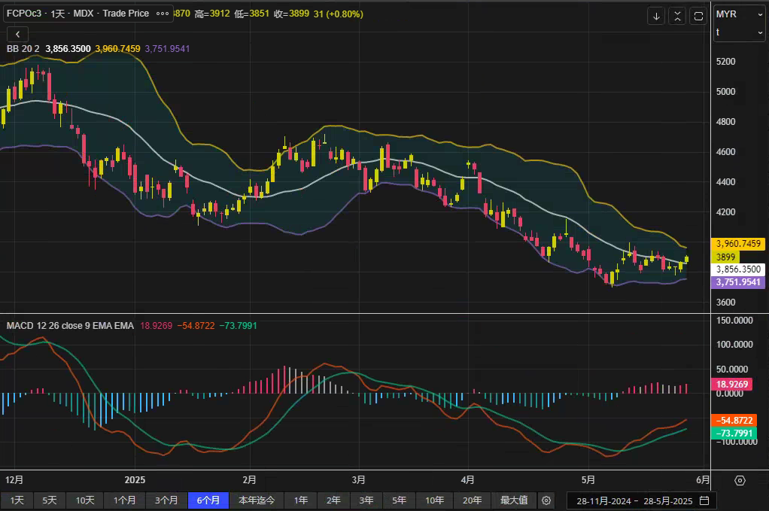
Task: Click the collapse pane arrows icon
Action: click(x=677, y=17)
